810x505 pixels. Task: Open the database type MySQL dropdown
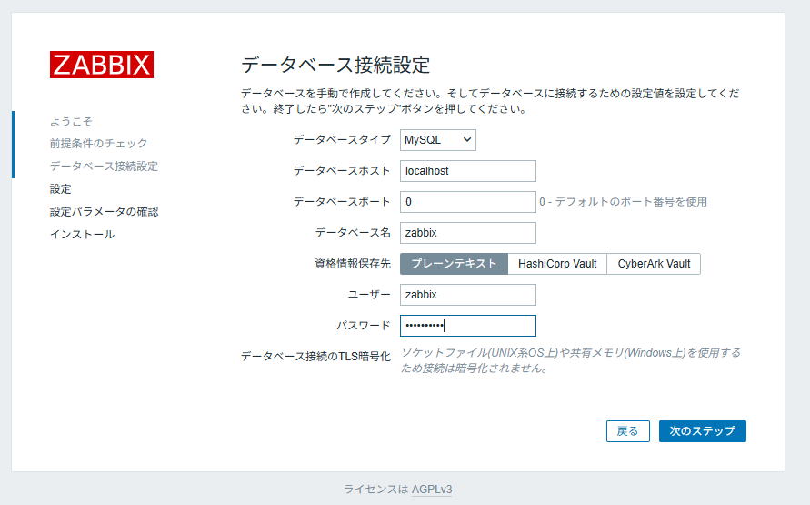[x=437, y=140]
